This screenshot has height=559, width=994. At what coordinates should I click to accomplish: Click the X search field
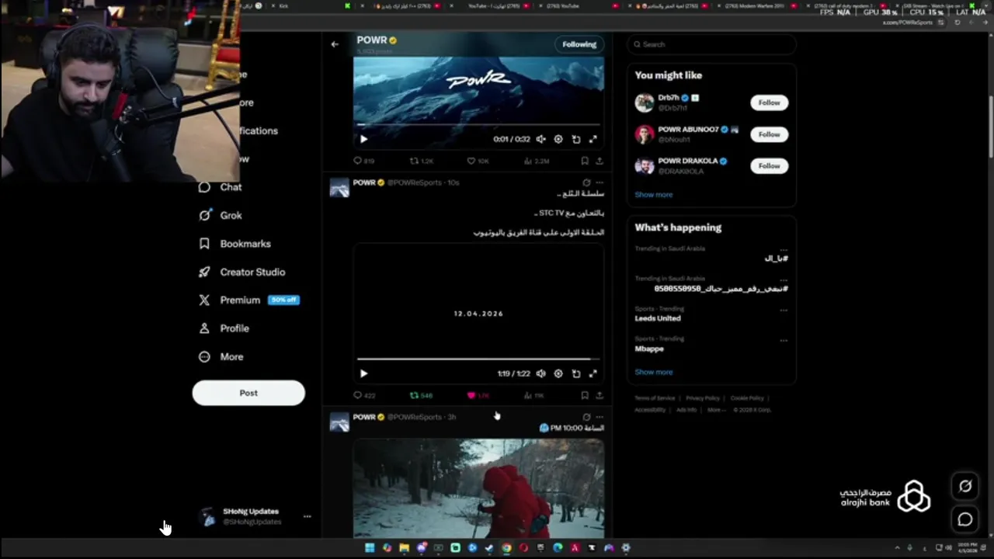coord(711,44)
